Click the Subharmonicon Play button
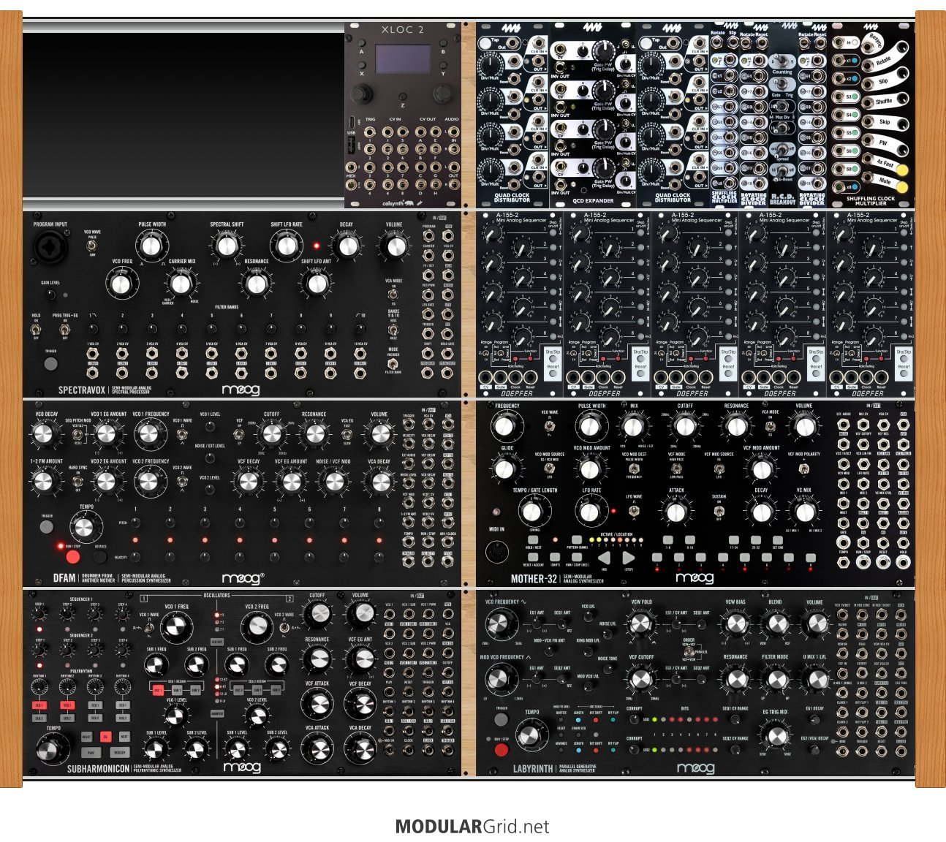The width and height of the screenshot is (946, 842). pos(91,751)
